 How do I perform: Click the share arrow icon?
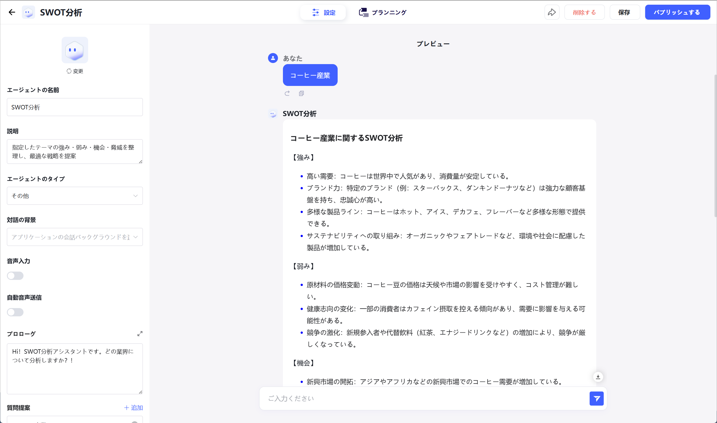click(x=551, y=12)
